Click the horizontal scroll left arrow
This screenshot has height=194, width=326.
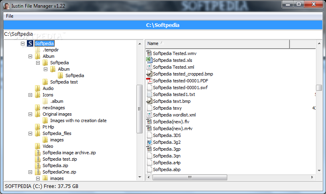pos(149,178)
